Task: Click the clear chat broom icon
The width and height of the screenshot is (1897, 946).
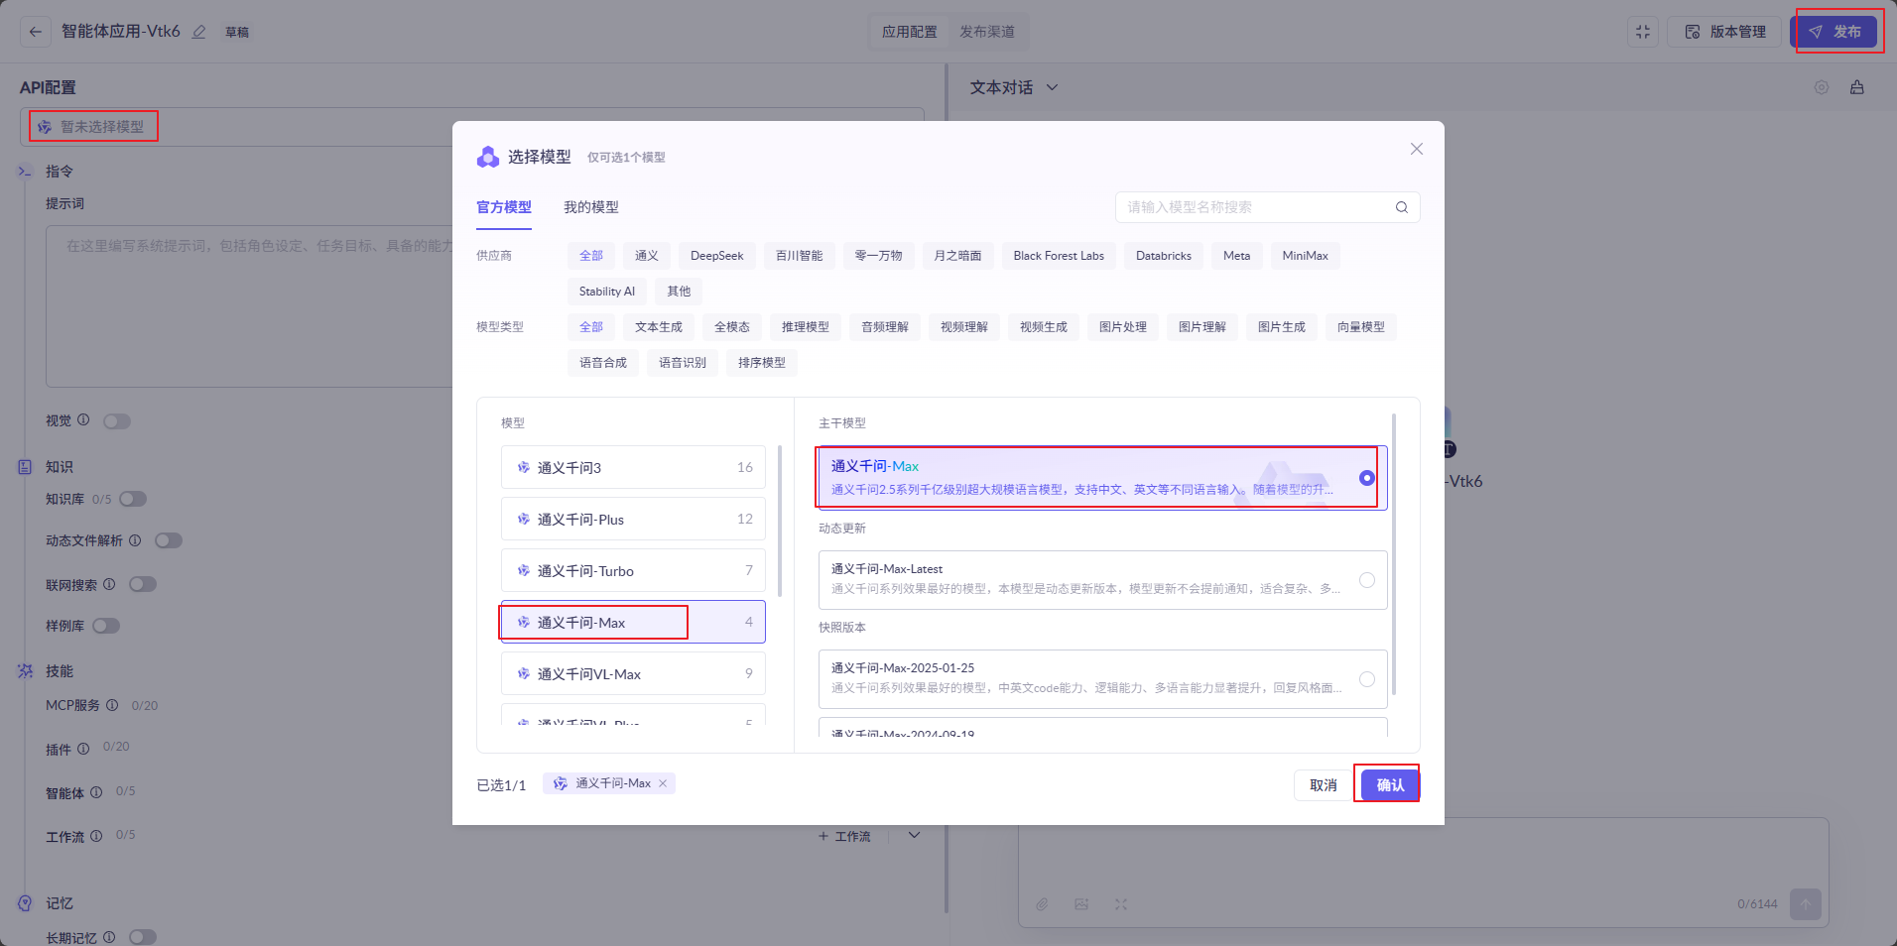Action: coord(1857,87)
